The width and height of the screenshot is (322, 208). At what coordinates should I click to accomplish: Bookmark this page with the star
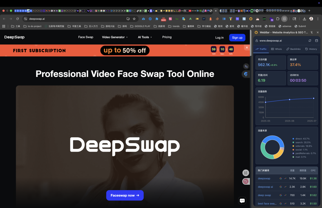tap(134, 19)
